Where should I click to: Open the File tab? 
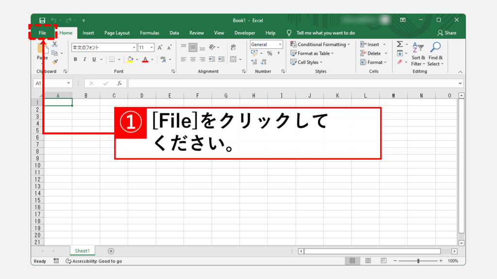pos(42,33)
